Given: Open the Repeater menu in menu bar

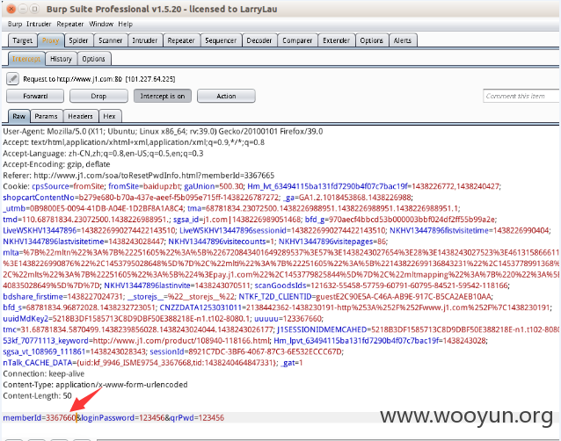Looking at the screenshot, I should (x=70, y=24).
